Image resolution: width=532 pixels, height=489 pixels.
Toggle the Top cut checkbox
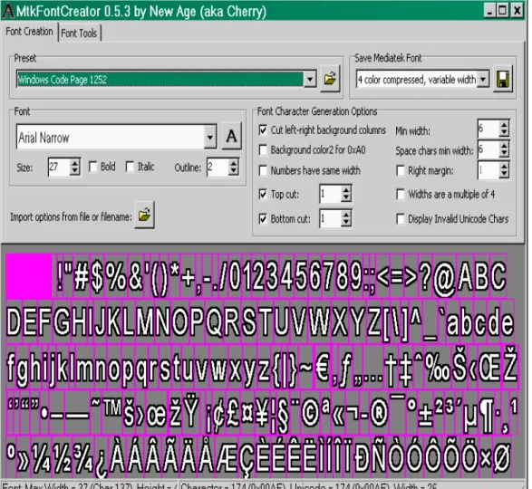263,195
